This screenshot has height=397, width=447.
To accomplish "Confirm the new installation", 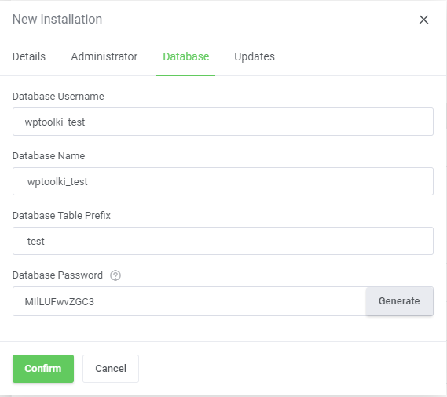I will tap(43, 369).
